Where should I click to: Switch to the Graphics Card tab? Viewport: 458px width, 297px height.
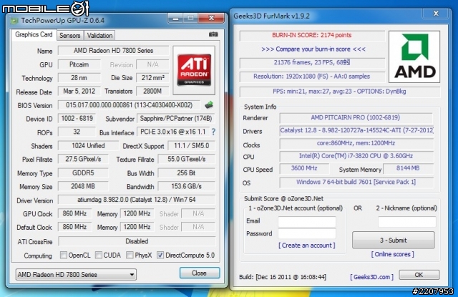click(x=34, y=34)
